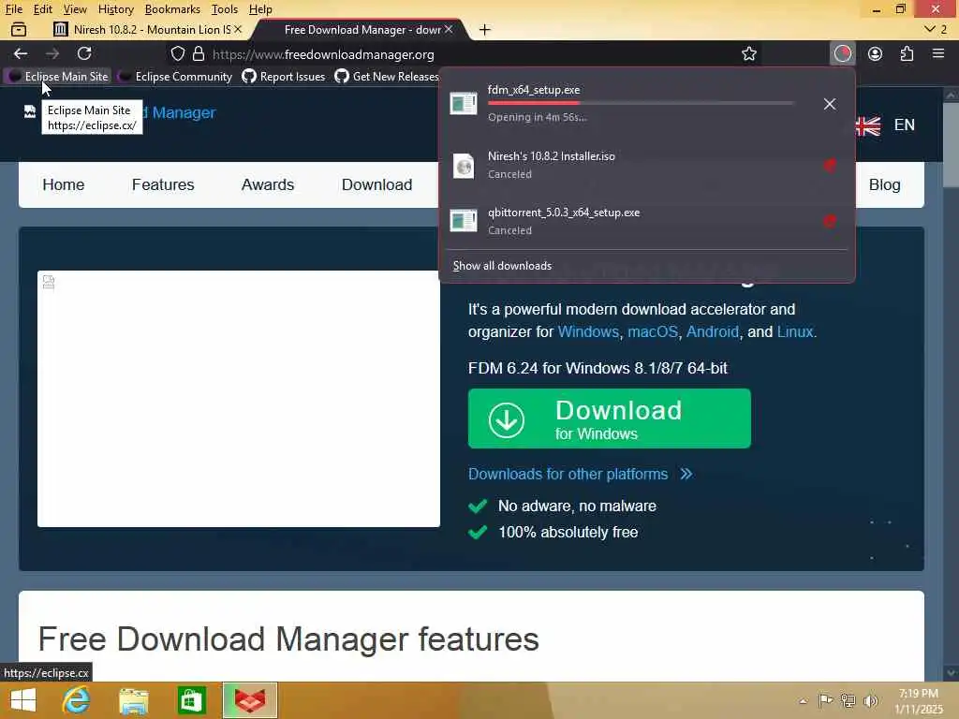Toggle the downloads toolbar icon
This screenshot has width=959, height=719.
point(843,53)
